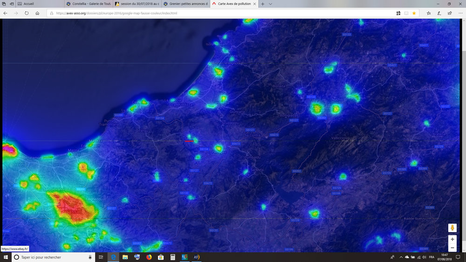466x262 pixels.
Task: Share this page via share icon
Action: click(450, 13)
